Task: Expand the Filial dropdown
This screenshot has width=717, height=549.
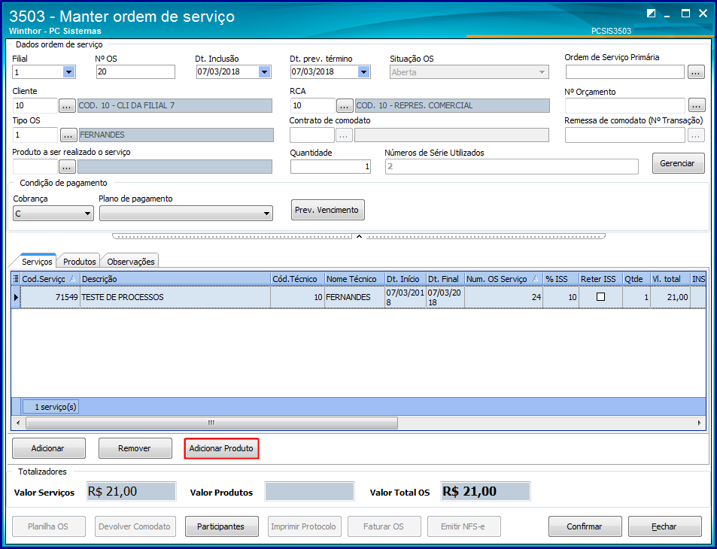Action: [x=68, y=72]
